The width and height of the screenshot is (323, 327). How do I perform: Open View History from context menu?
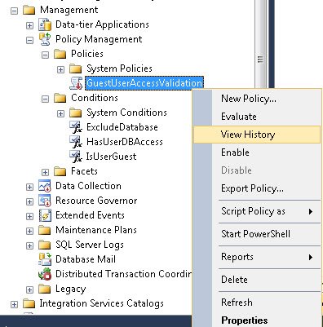(257, 135)
